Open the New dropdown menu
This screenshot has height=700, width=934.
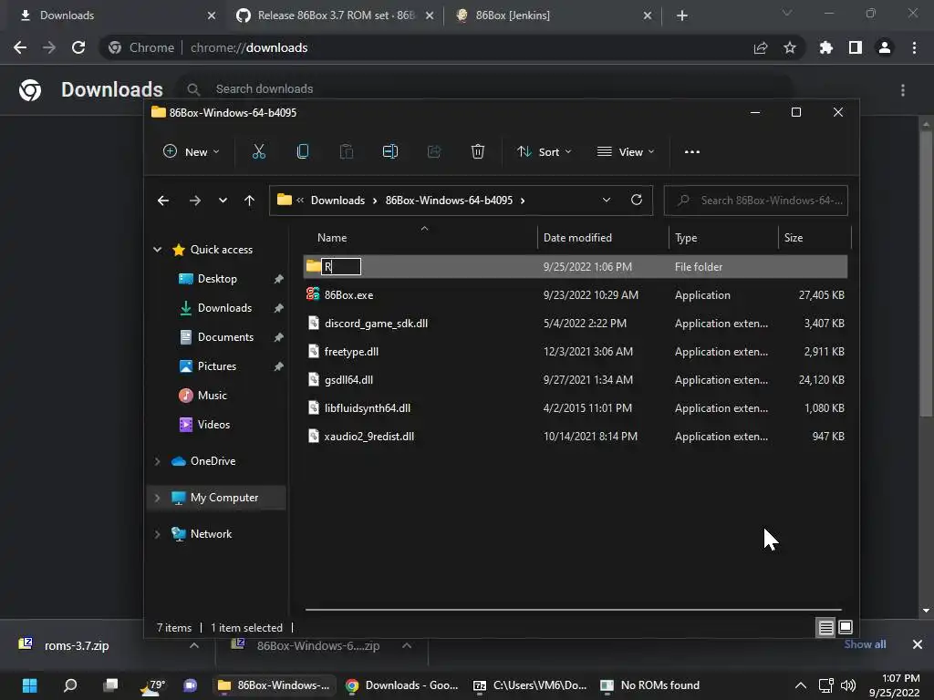coord(192,152)
